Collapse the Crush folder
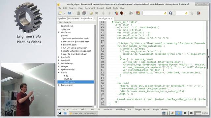Screen dimensions: 211x118 [x=59, y=73]
